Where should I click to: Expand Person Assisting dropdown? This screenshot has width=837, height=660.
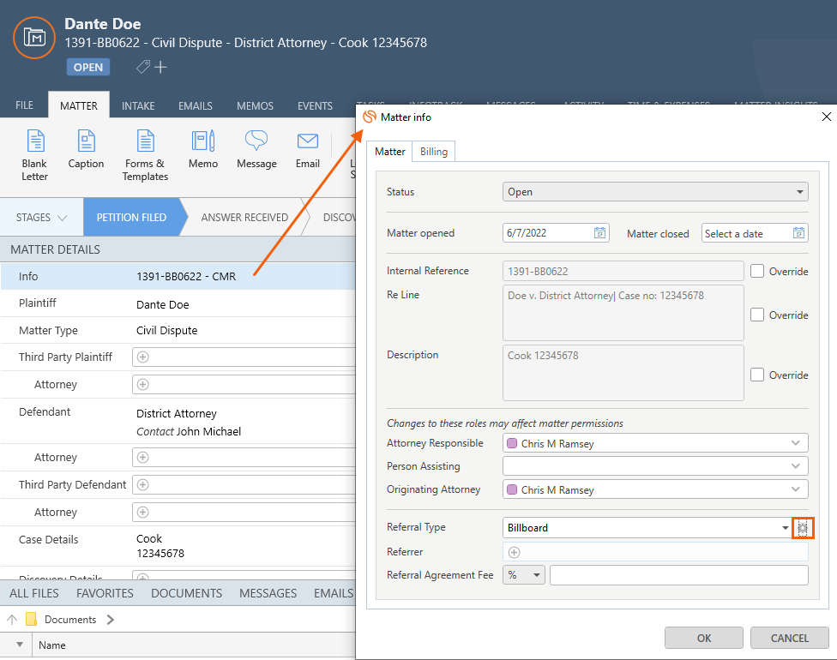(795, 466)
